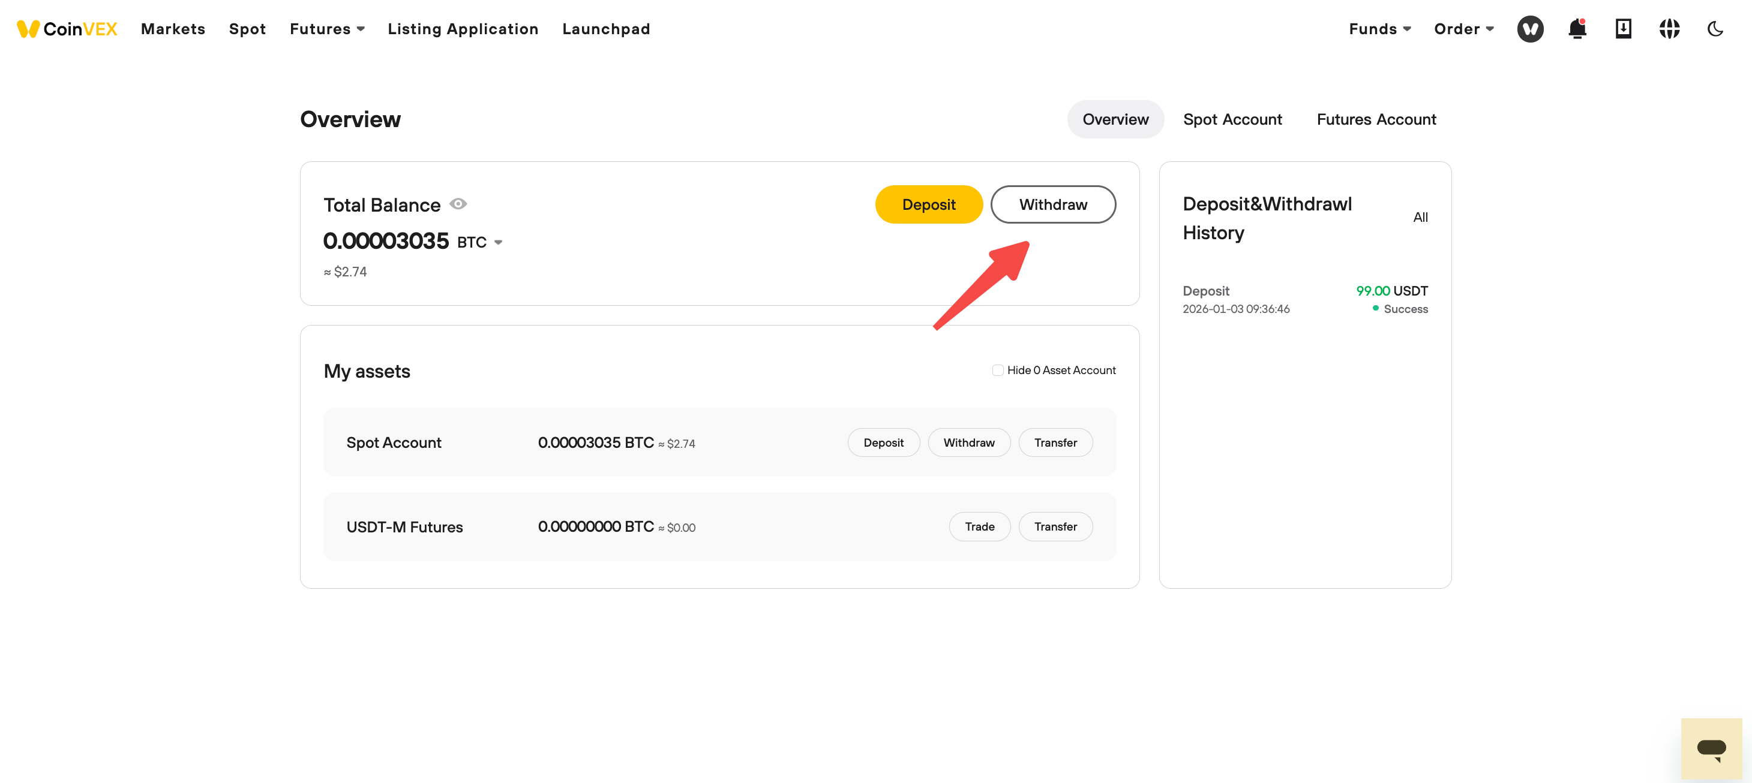Click the Withdraw button in Total Balance
The image size is (1752, 783).
tap(1053, 204)
